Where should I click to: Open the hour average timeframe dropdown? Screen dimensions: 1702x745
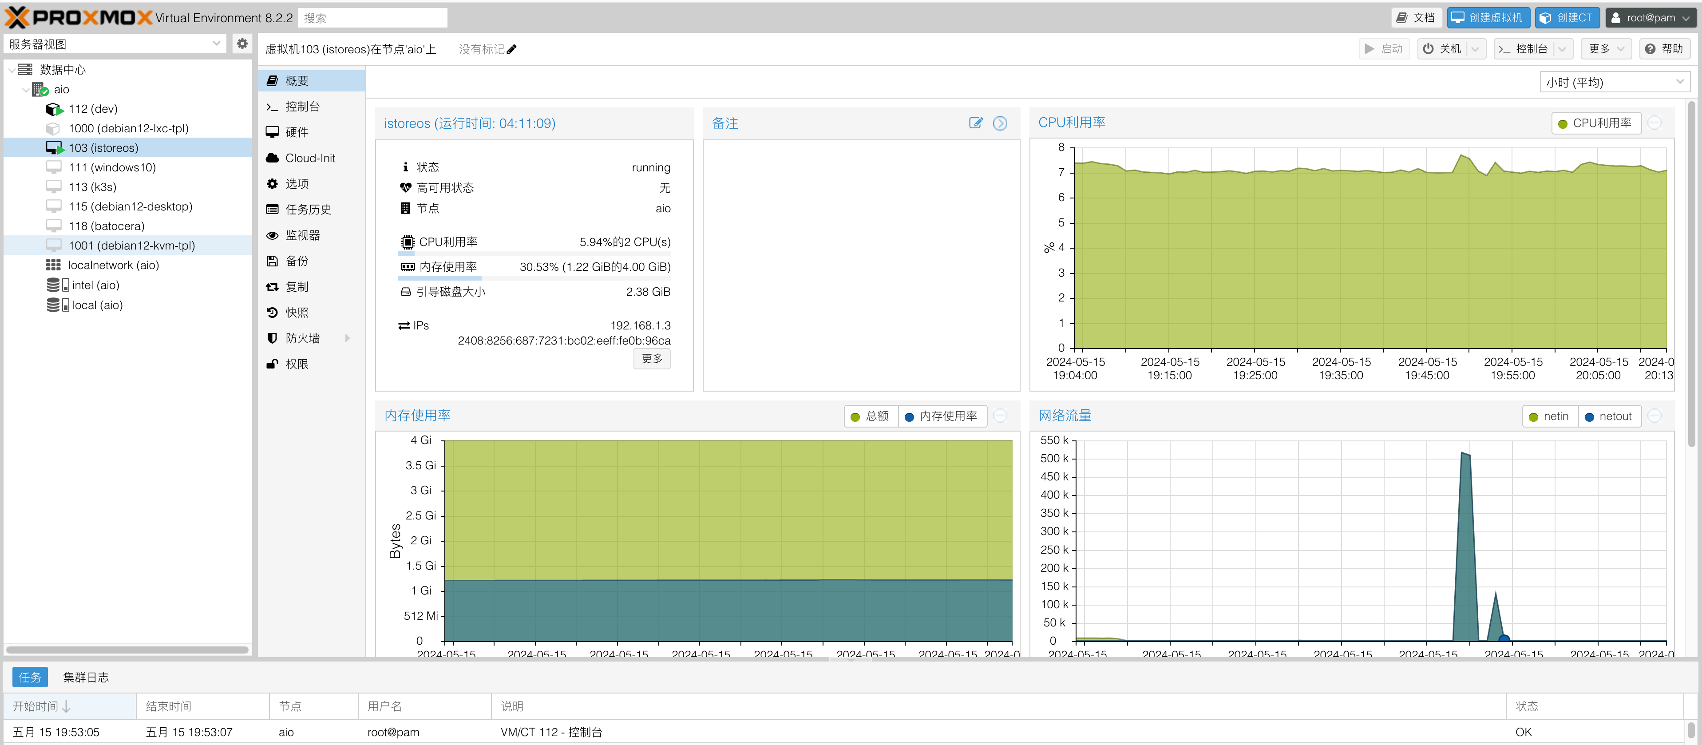pyautogui.click(x=1614, y=82)
